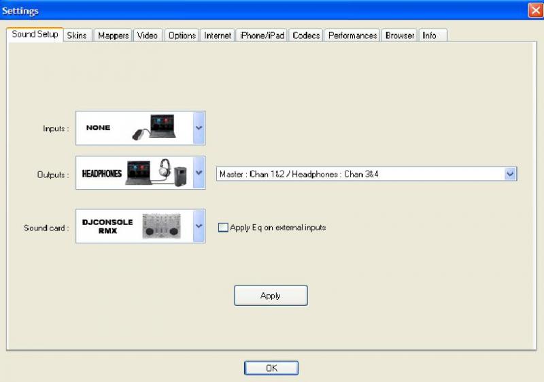Expand the Inputs dropdown arrow
This screenshot has width=544, height=382.
pyautogui.click(x=199, y=128)
